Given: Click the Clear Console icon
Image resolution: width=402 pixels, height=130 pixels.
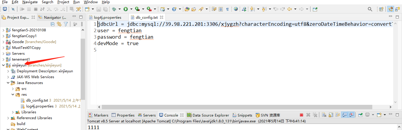Looking at the screenshot, I should coord(323,115).
